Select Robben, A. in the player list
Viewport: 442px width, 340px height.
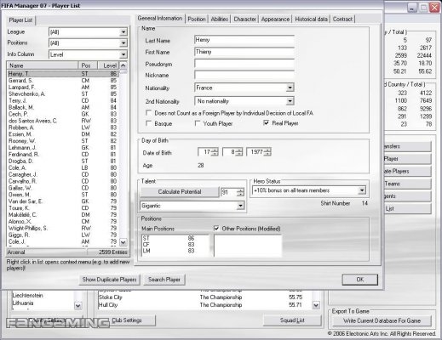(x=63, y=127)
